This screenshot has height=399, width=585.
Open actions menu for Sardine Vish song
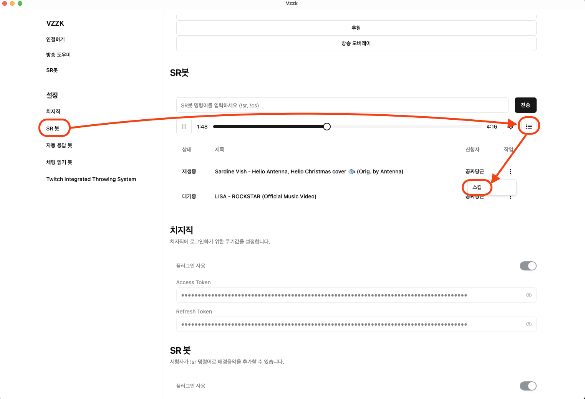point(510,171)
